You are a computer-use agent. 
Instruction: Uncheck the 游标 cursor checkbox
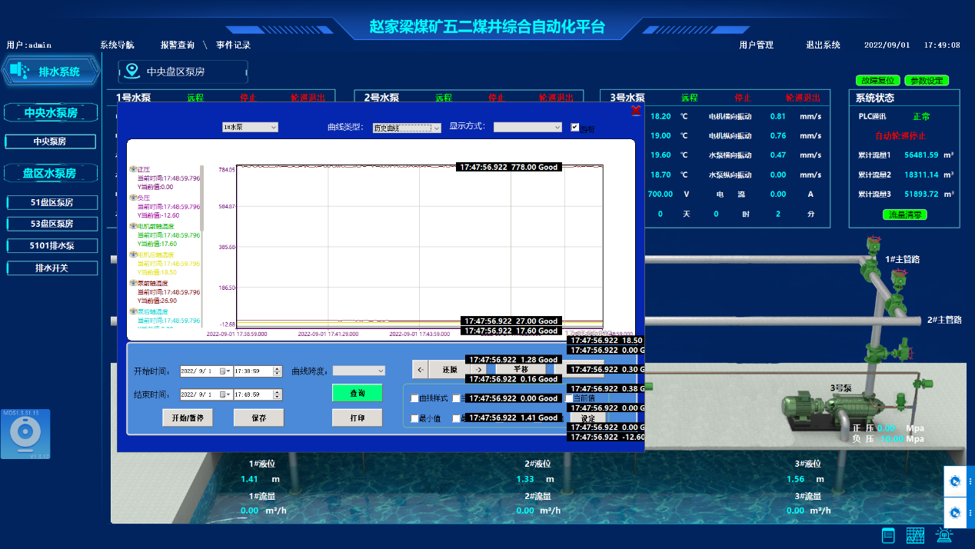pyautogui.click(x=575, y=128)
